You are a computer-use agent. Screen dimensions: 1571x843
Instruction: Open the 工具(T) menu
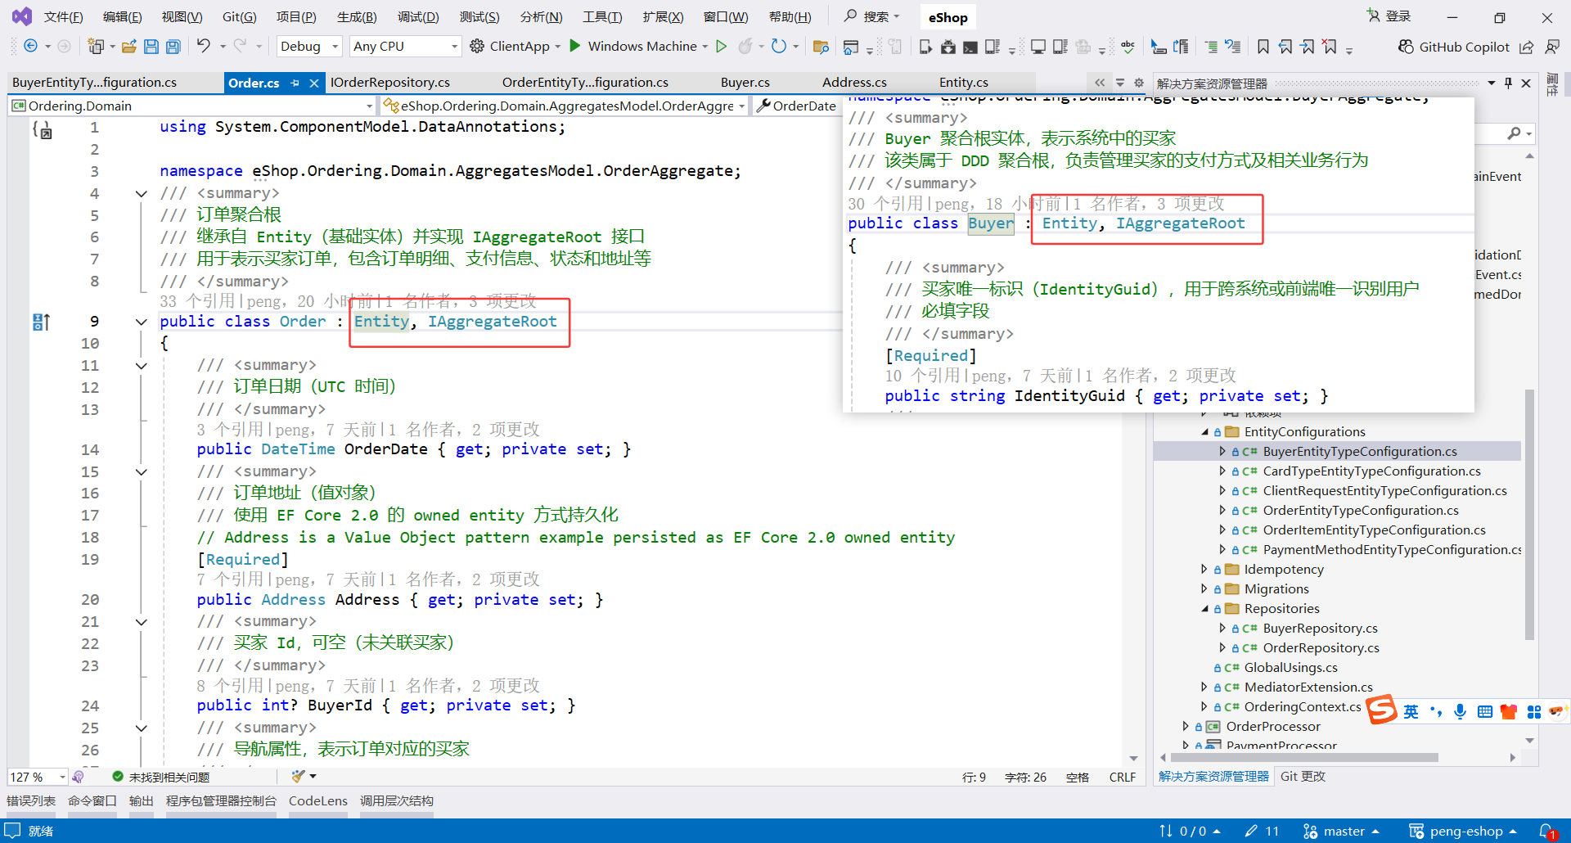pyautogui.click(x=602, y=17)
